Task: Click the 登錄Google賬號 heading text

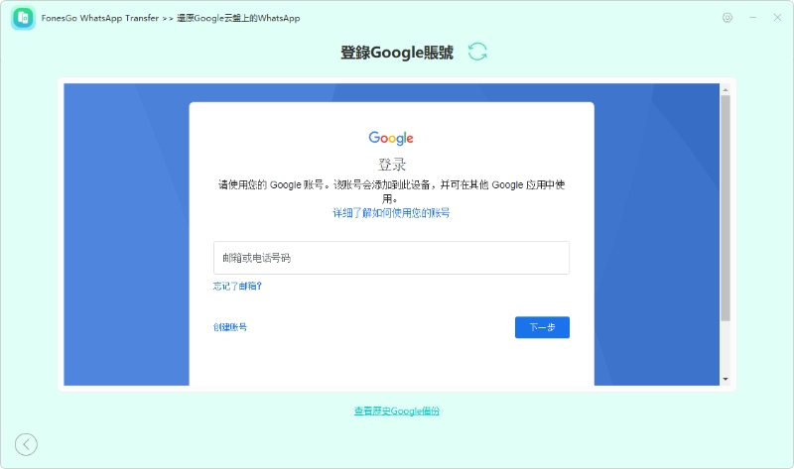Action: tap(396, 53)
